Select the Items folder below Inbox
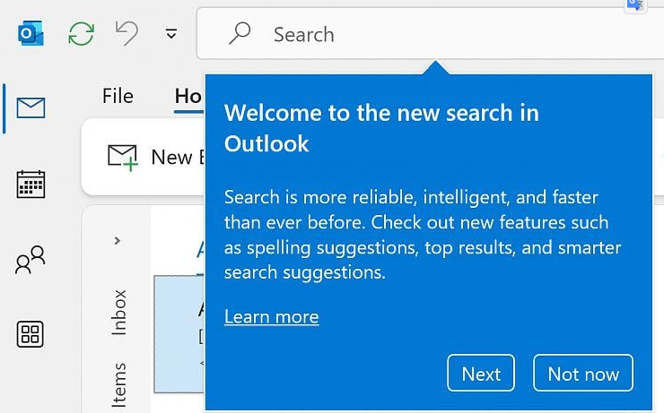The image size is (664, 413). point(119,387)
